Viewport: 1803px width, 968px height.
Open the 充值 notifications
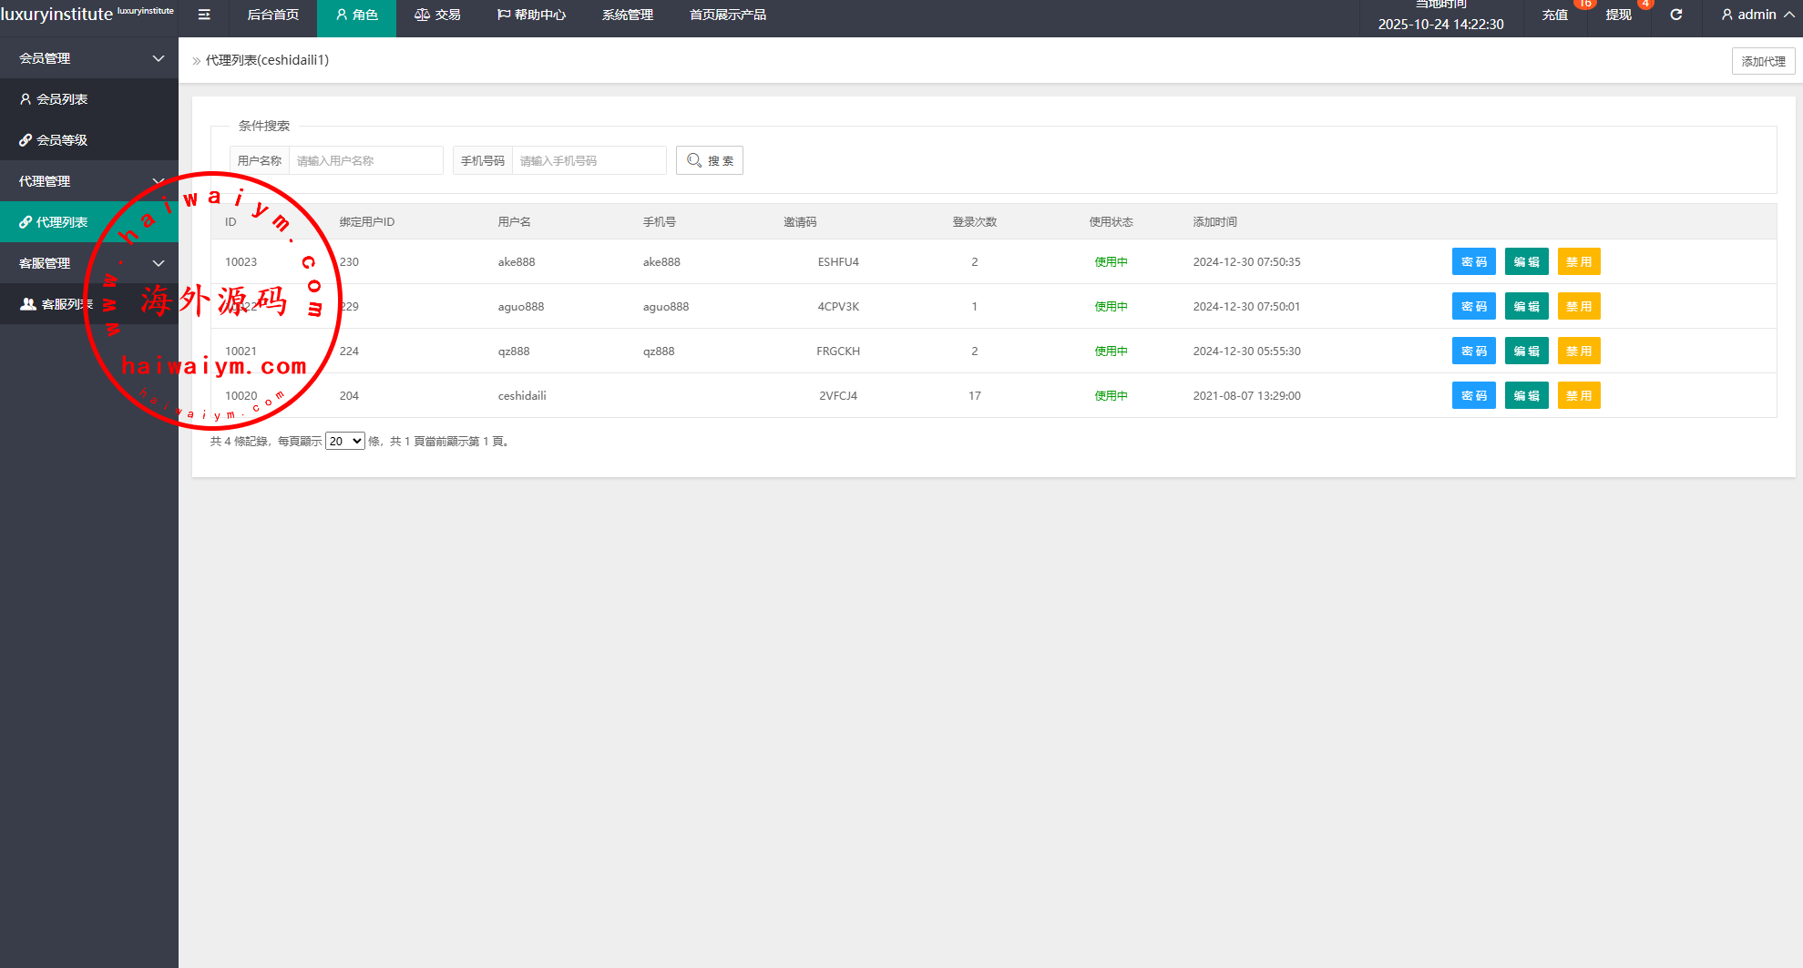tap(1554, 15)
